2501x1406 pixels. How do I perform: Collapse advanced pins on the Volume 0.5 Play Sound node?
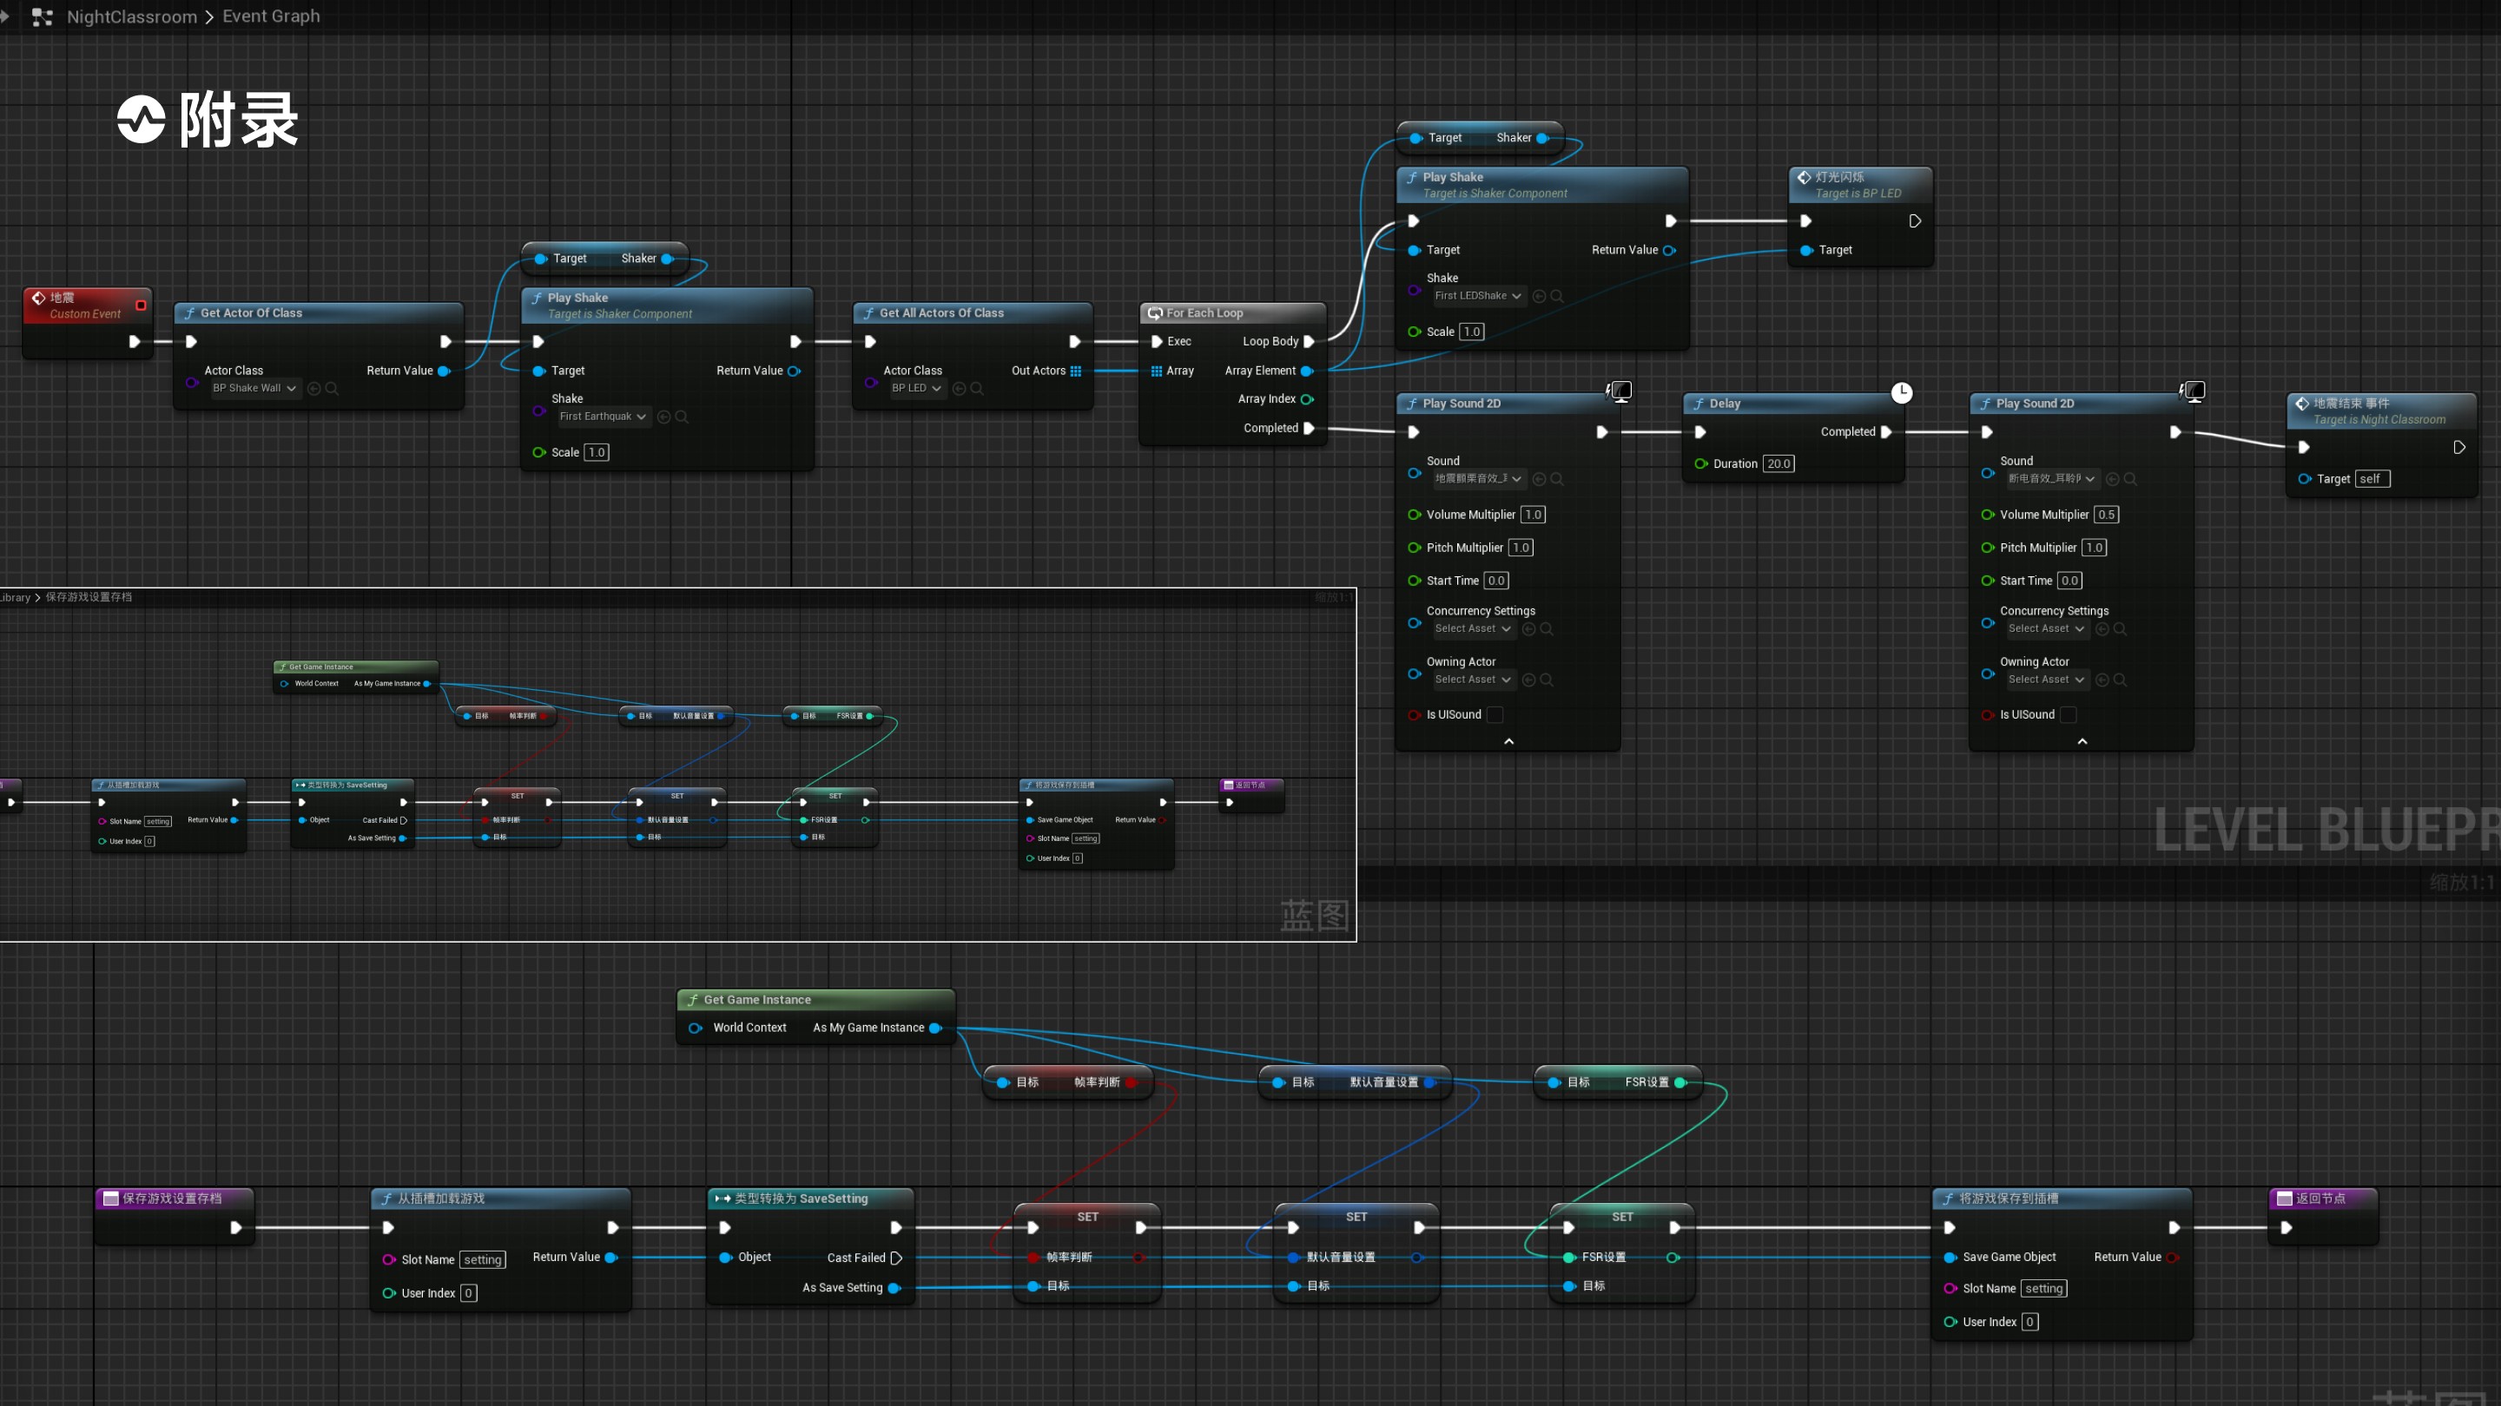(2082, 741)
